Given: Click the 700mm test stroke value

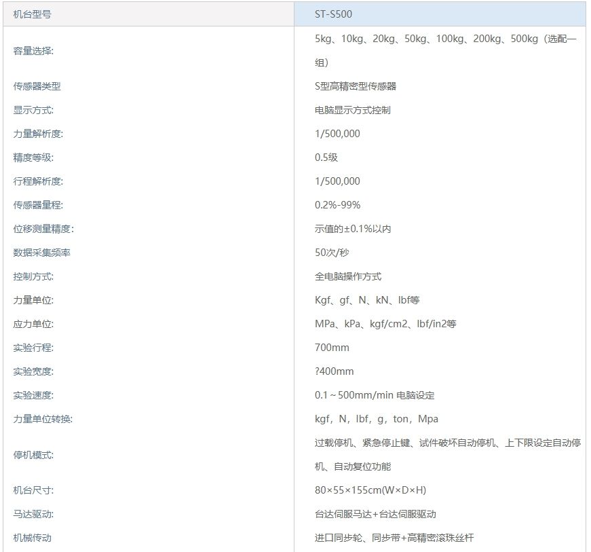Looking at the screenshot, I should [332, 348].
